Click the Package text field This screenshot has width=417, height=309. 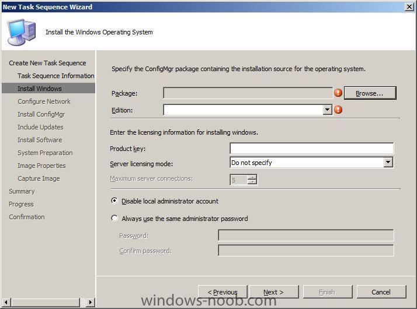[248, 93]
